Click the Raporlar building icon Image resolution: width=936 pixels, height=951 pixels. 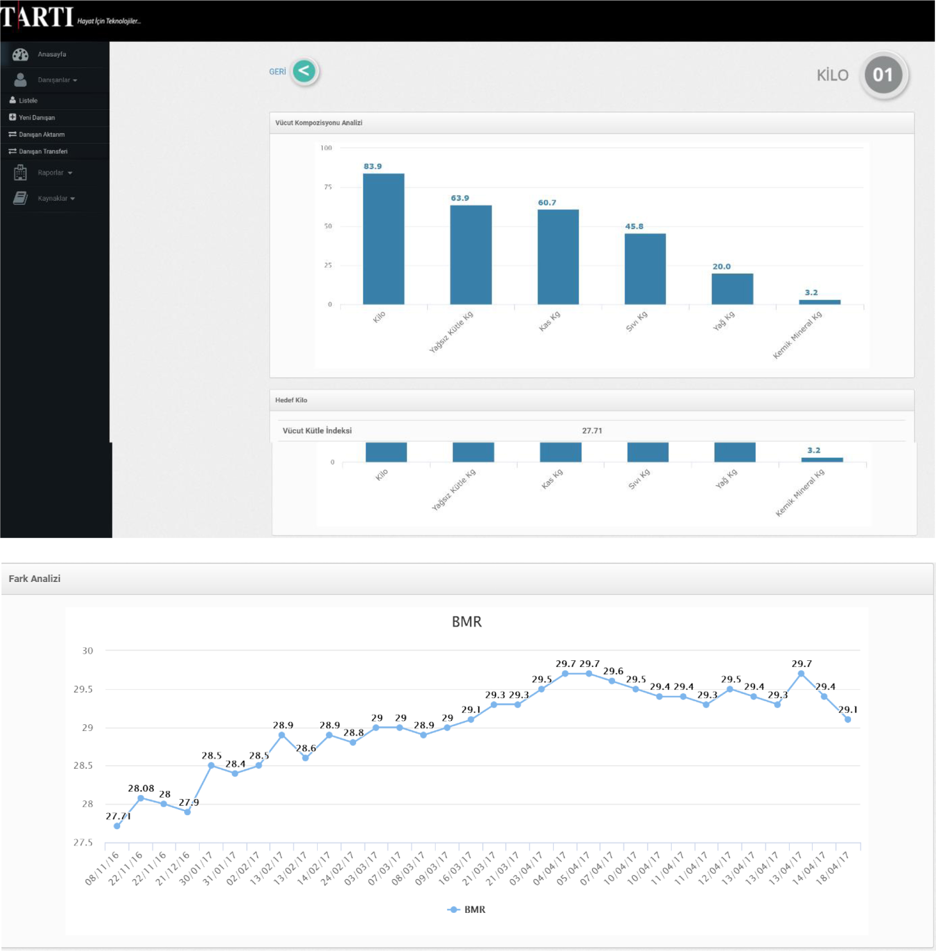click(20, 173)
